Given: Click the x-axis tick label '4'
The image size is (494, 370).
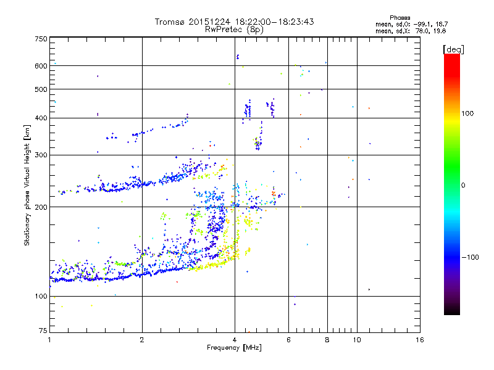Looking at the screenshot, I should (235, 340).
